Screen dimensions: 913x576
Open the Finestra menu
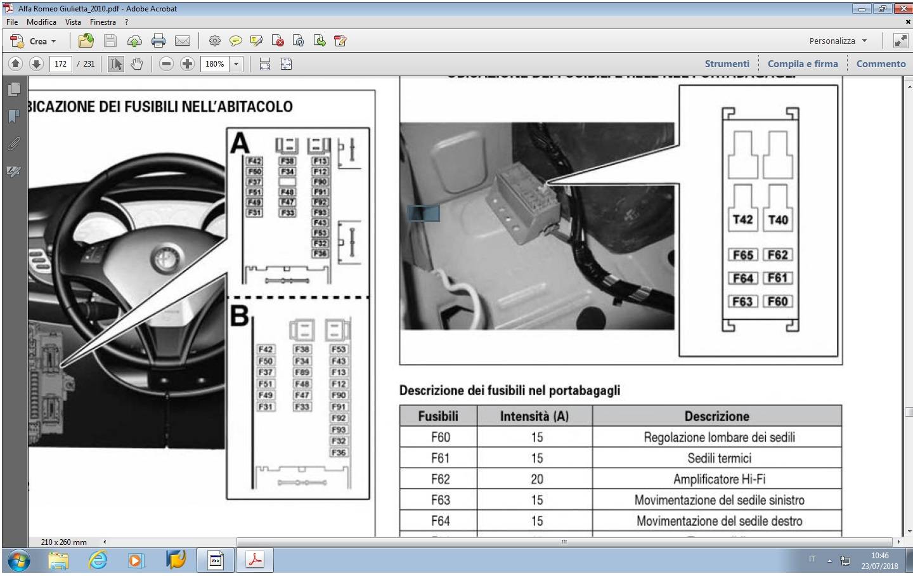pyautogui.click(x=103, y=22)
